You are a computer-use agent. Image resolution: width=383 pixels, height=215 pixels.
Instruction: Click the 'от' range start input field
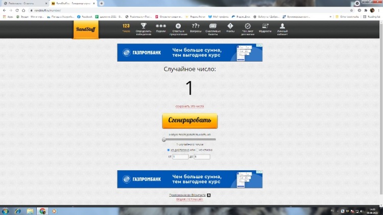click(x=180, y=157)
